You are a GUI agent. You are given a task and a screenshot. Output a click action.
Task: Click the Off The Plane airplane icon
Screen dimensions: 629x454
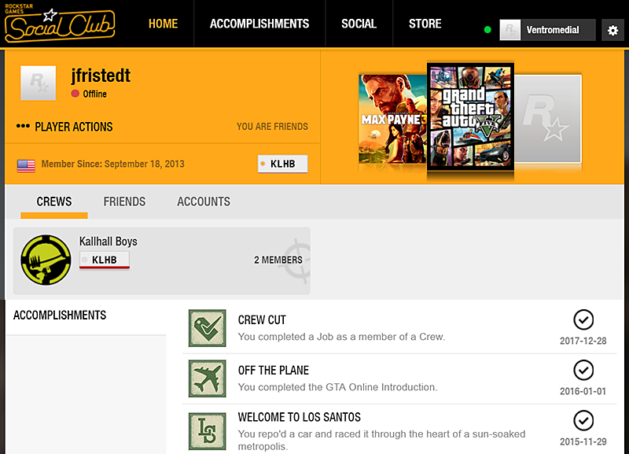click(x=207, y=378)
